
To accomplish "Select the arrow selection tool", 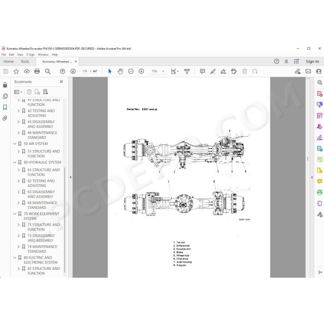I will coord(110,71).
